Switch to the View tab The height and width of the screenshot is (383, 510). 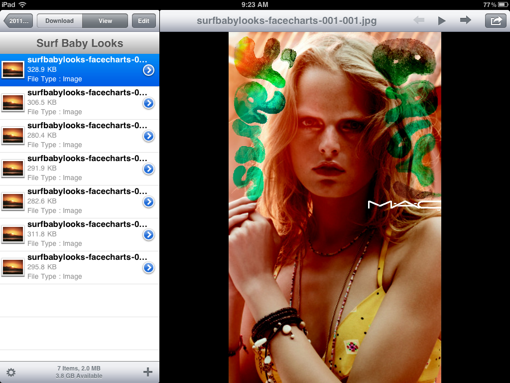[105, 21]
